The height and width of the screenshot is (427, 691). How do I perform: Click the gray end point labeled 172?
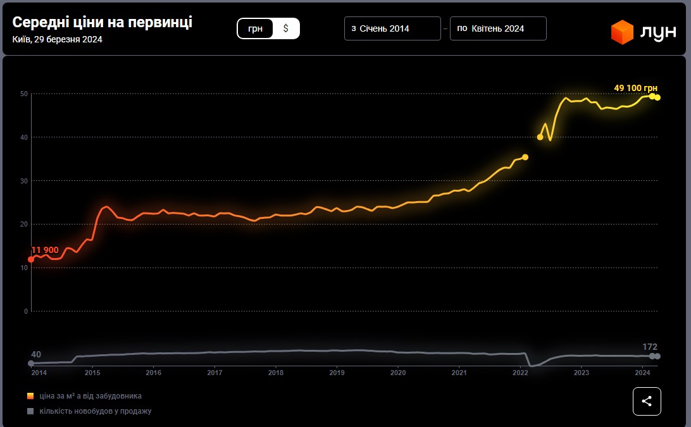[x=657, y=356]
